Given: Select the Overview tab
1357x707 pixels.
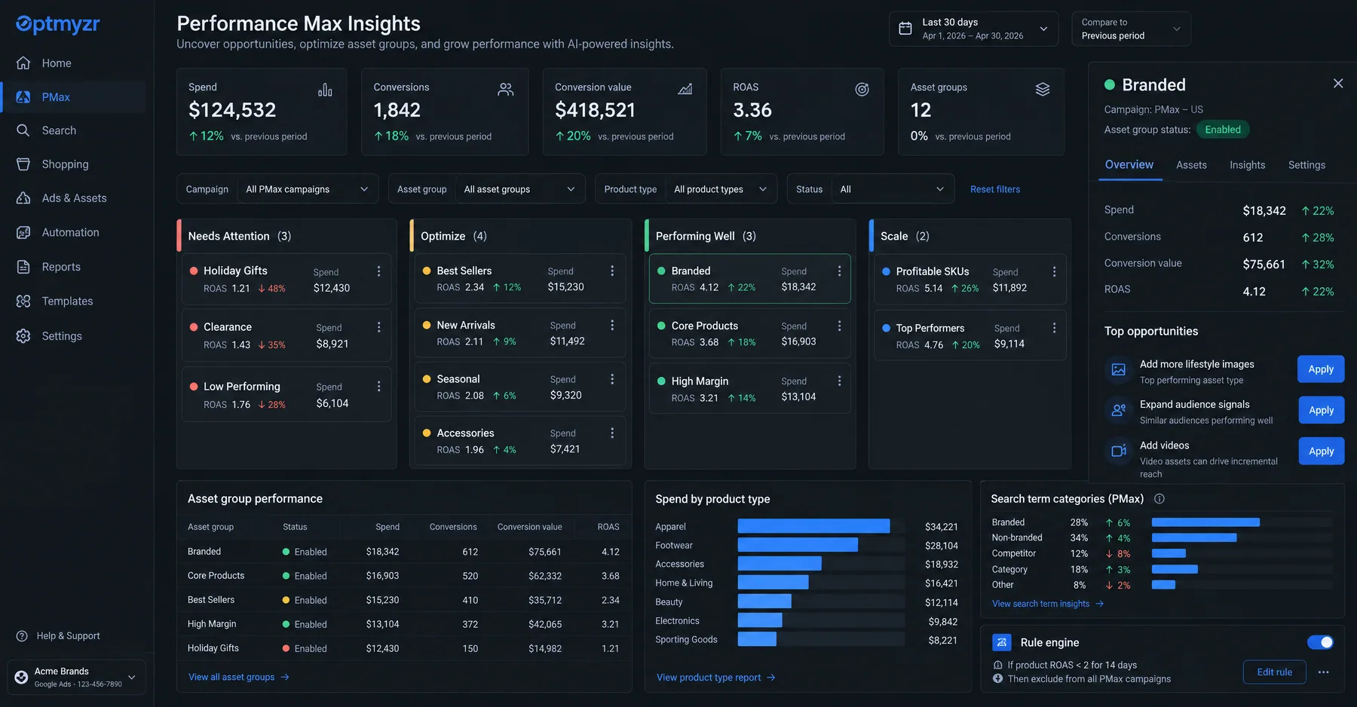Looking at the screenshot, I should pos(1129,165).
